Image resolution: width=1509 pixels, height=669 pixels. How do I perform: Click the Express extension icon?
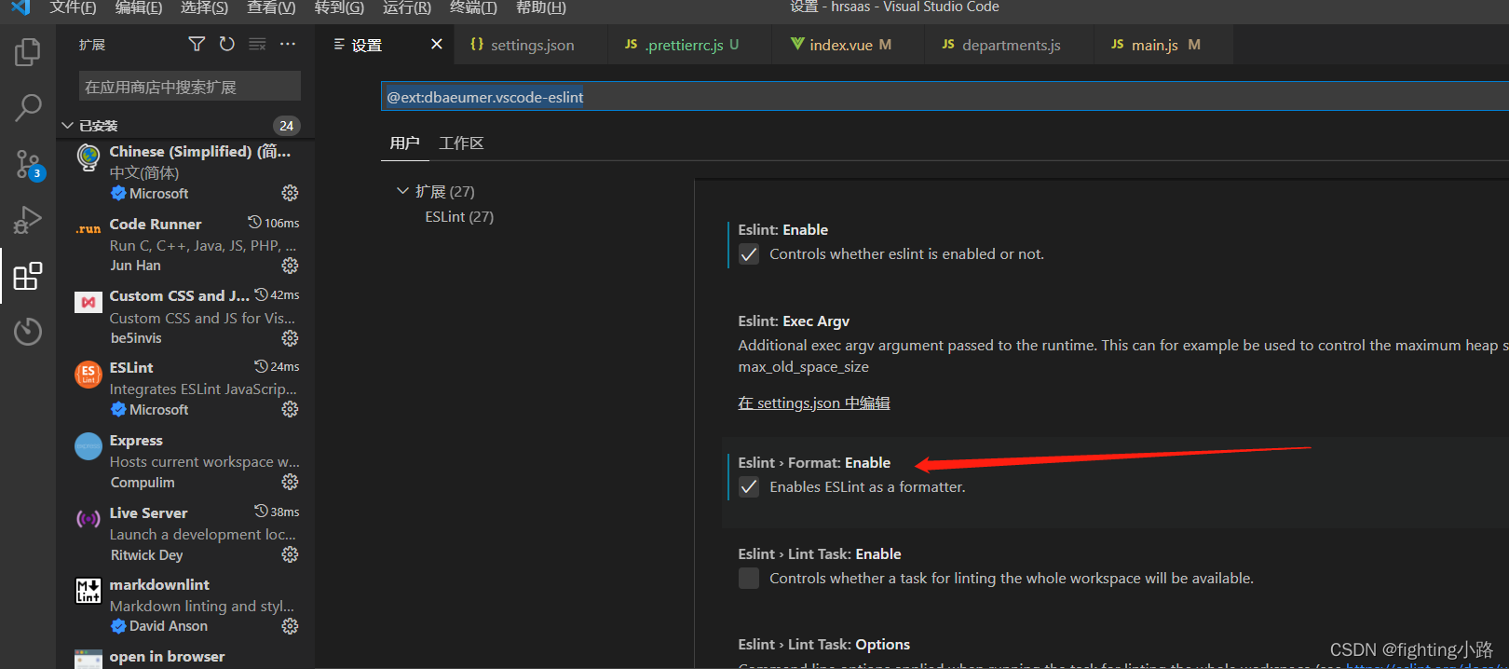coord(88,446)
